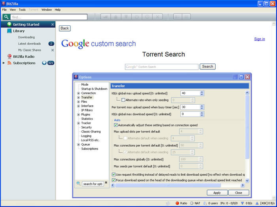Image resolution: width=277 pixels, height=207 pixels.
Task: Click the remove X toolbar button
Action: click(157, 17)
